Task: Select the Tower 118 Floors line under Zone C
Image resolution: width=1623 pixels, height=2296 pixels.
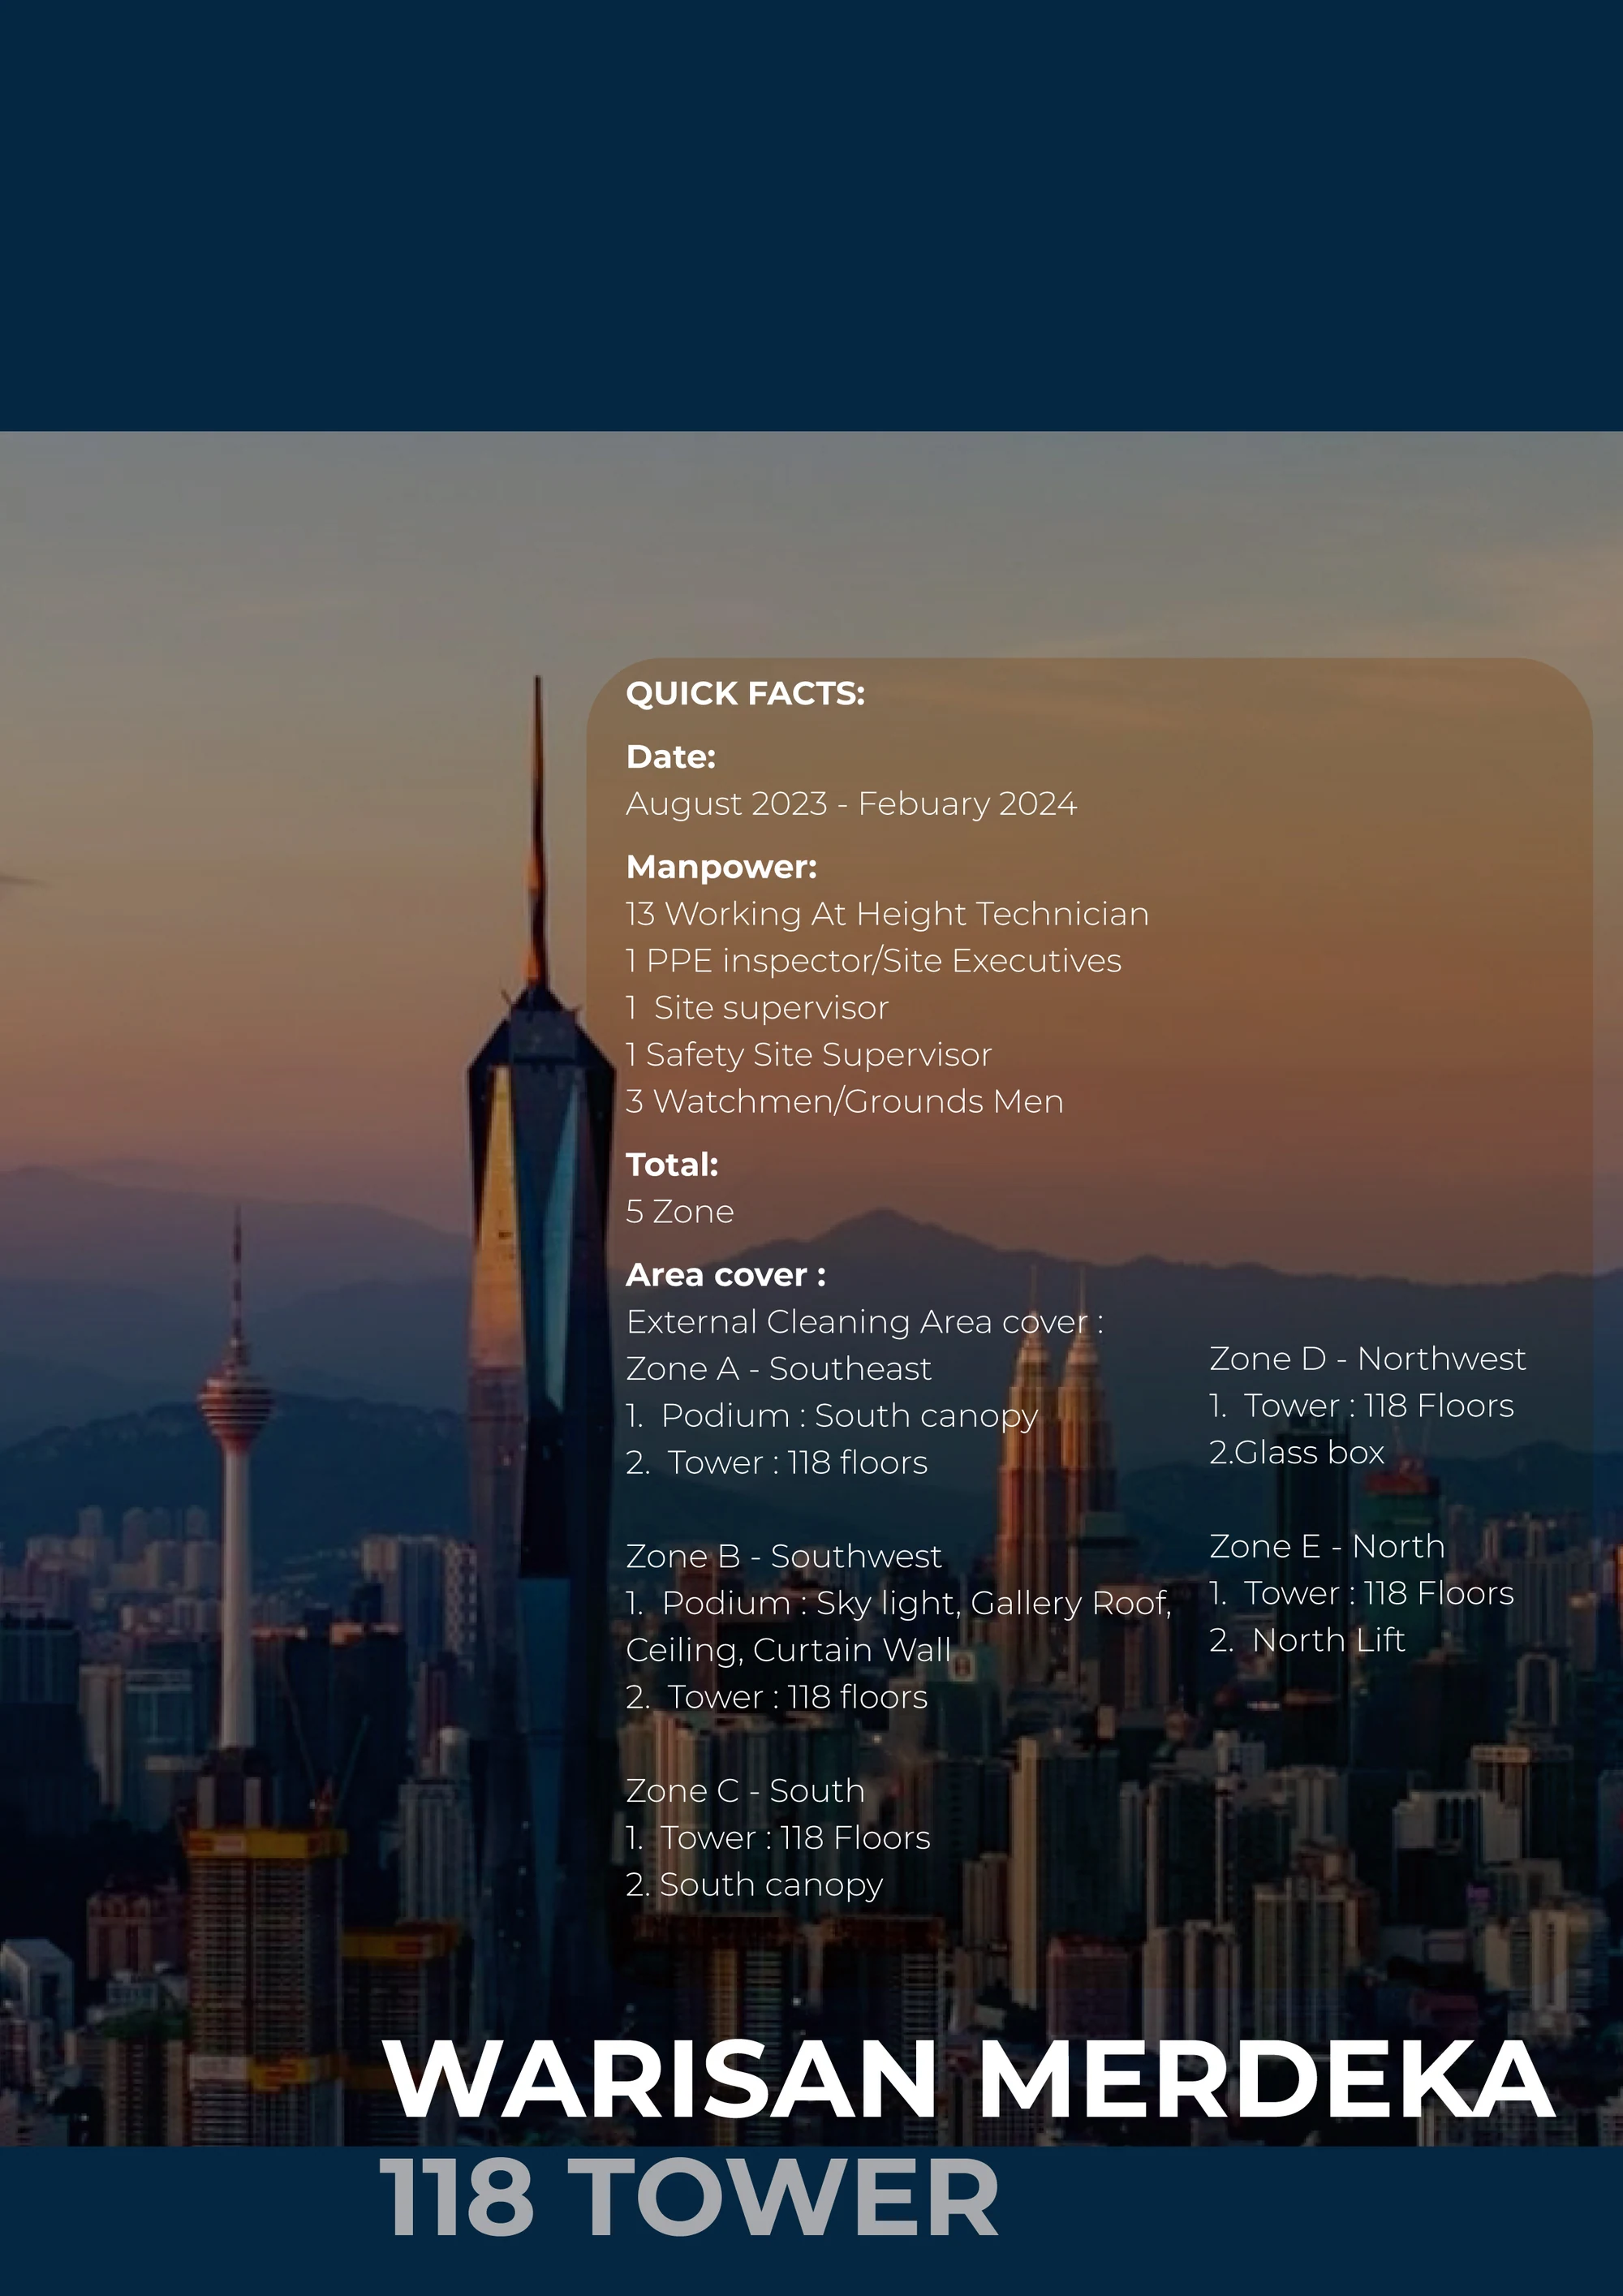Action: (x=778, y=1838)
